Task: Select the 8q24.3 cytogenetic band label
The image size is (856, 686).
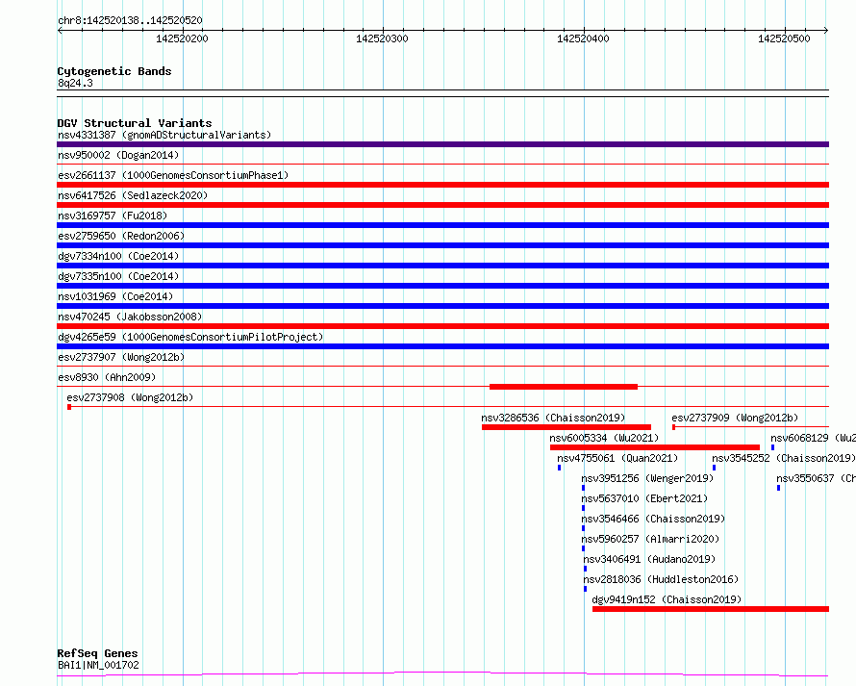Action: 75,83
